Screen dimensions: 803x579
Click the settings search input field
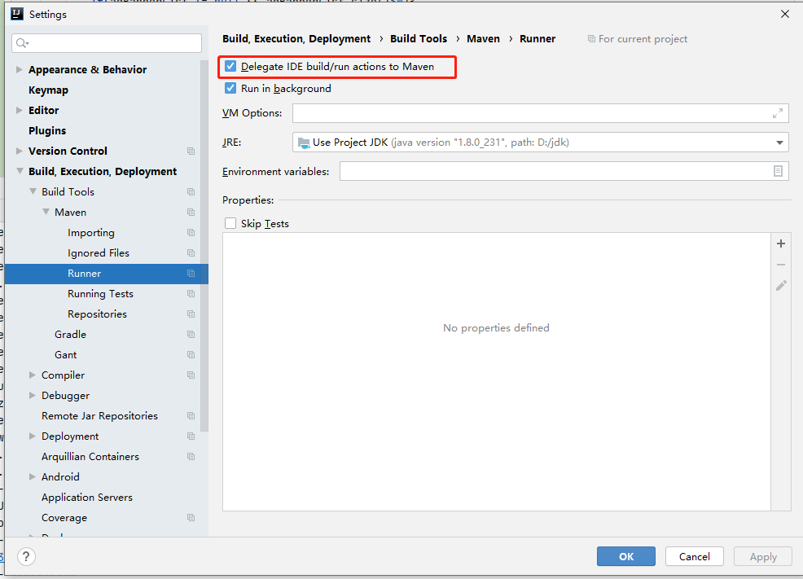107,43
